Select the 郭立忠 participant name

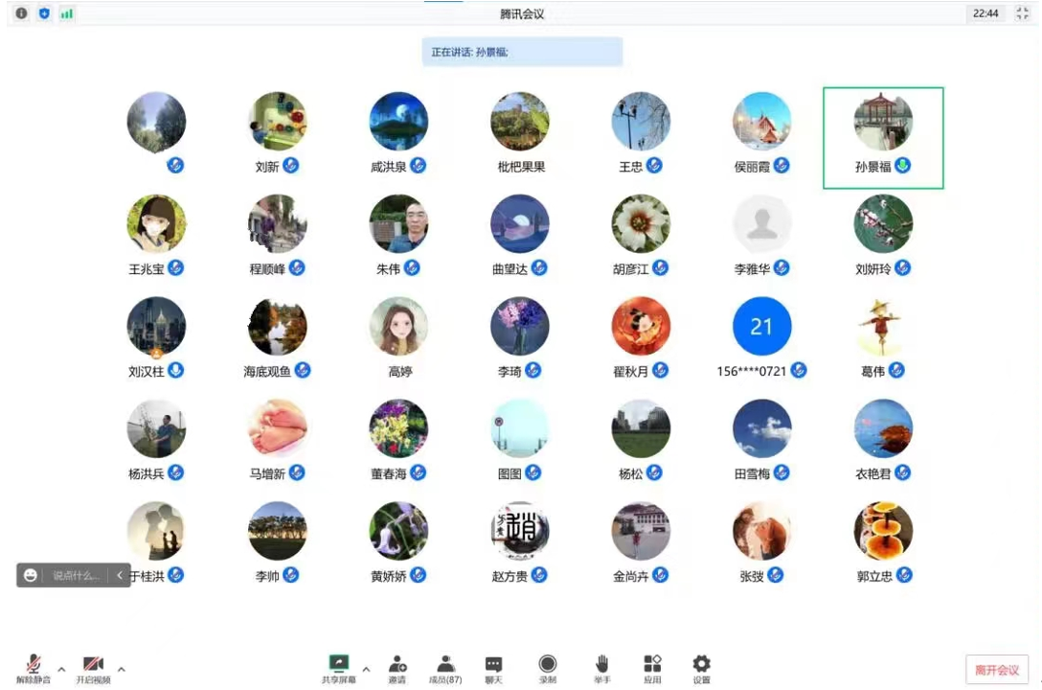[874, 576]
